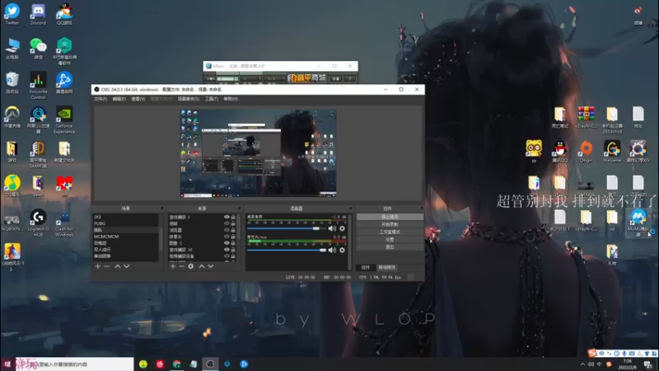Open QQ音乐 desktop icon
This screenshot has height=371, width=659.
click(12, 186)
